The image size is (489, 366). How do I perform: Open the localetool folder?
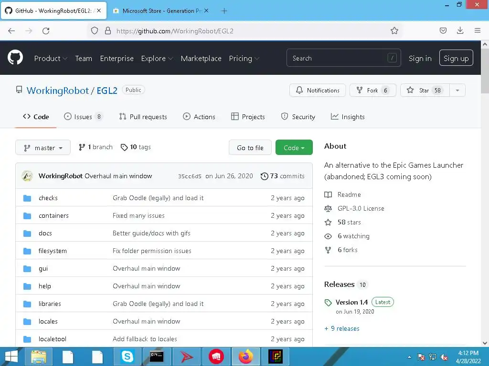point(53,339)
